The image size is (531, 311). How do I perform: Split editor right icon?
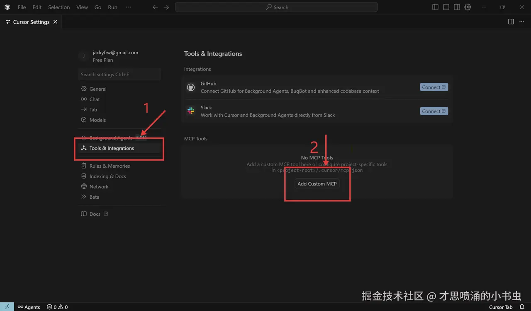tap(511, 22)
